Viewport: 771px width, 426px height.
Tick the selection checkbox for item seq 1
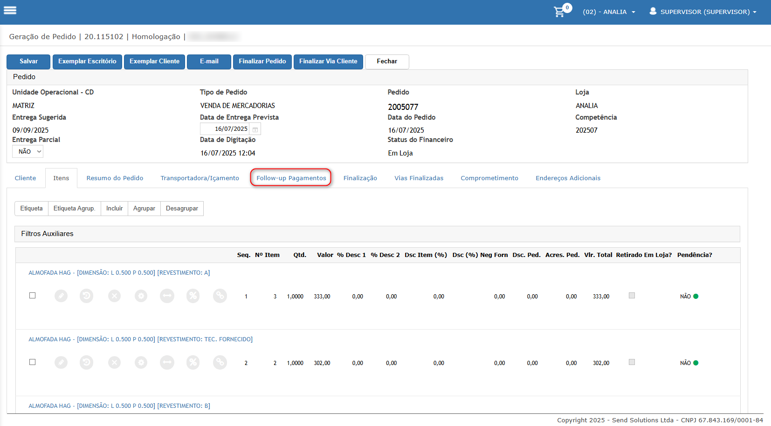33,296
